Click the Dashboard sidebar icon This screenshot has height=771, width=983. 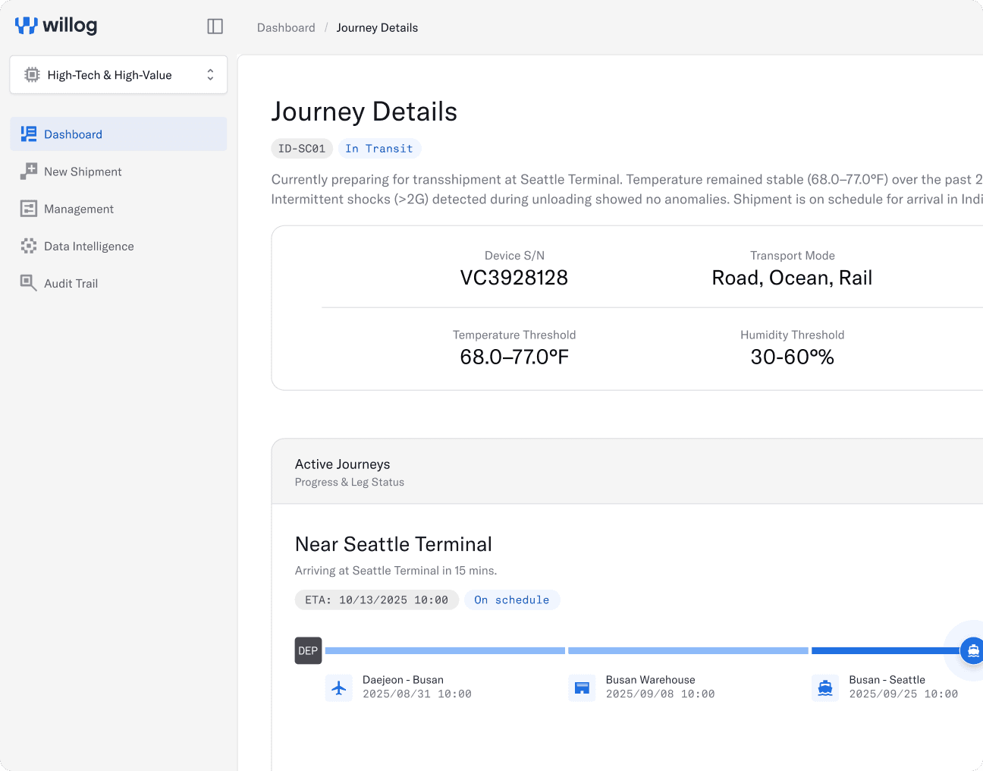point(29,134)
